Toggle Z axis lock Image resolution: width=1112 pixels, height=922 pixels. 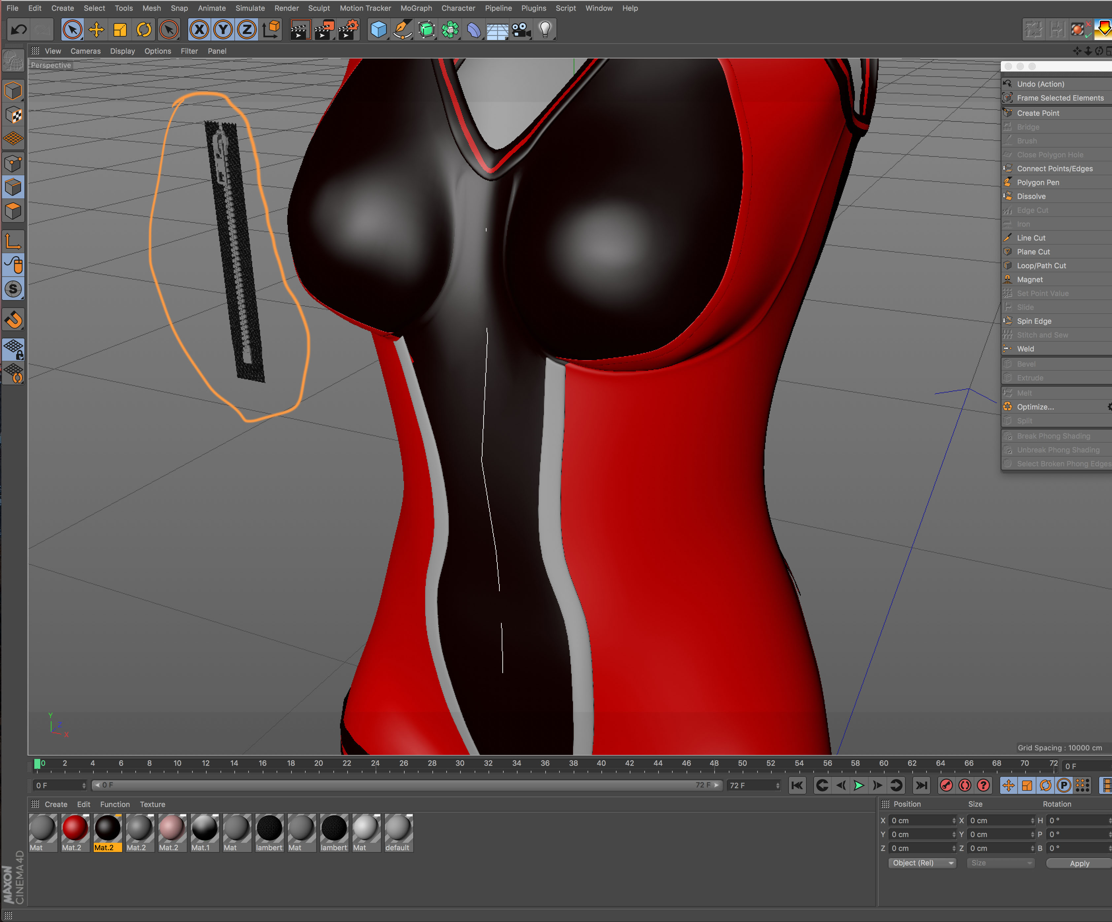point(247,30)
